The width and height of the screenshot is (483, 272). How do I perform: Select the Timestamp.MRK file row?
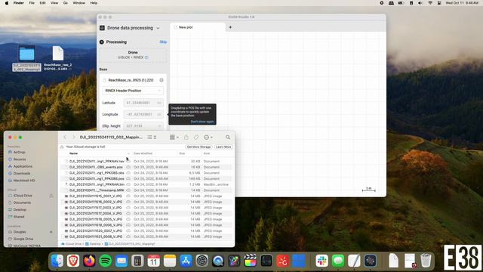[146, 190]
